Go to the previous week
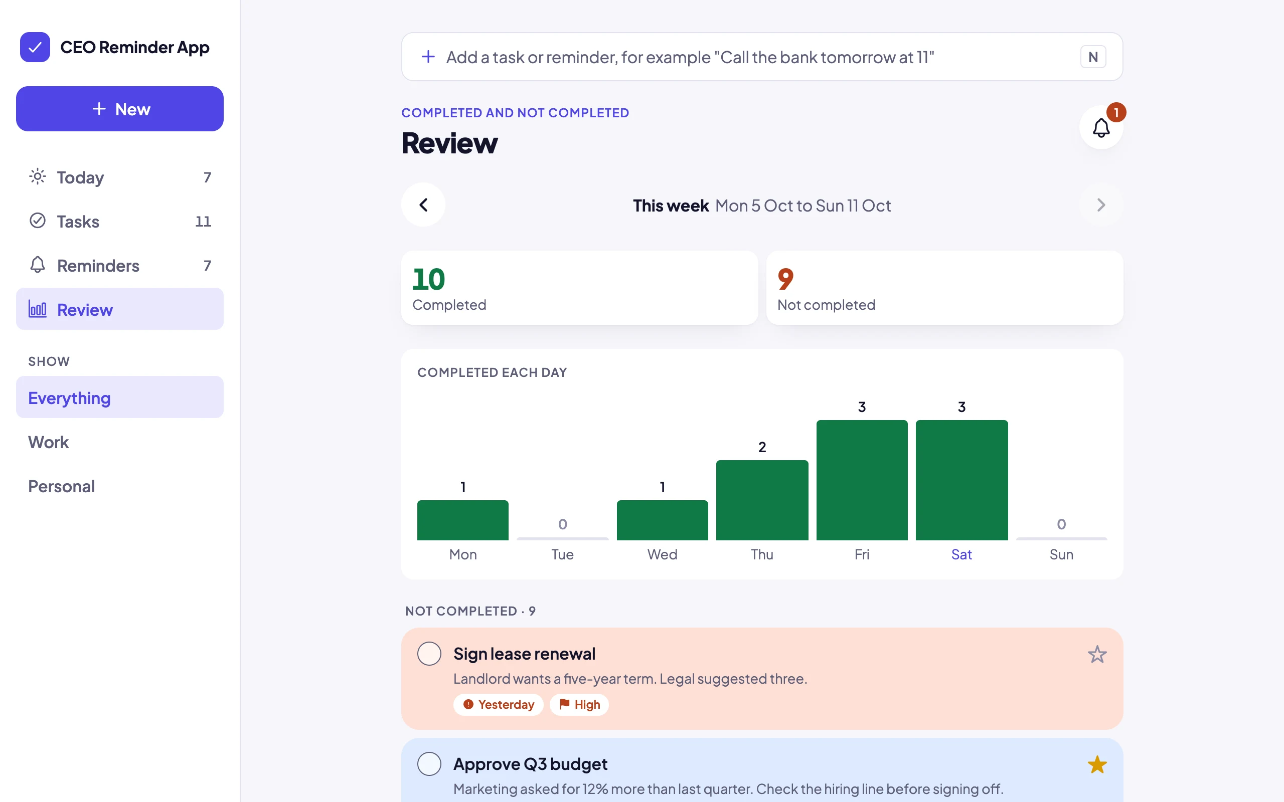Viewport: 1284px width, 802px height. point(423,205)
